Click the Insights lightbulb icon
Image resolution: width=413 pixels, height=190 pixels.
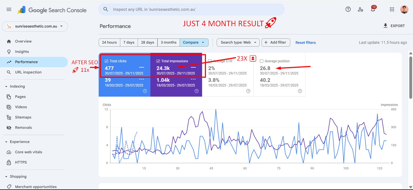click(x=9, y=52)
